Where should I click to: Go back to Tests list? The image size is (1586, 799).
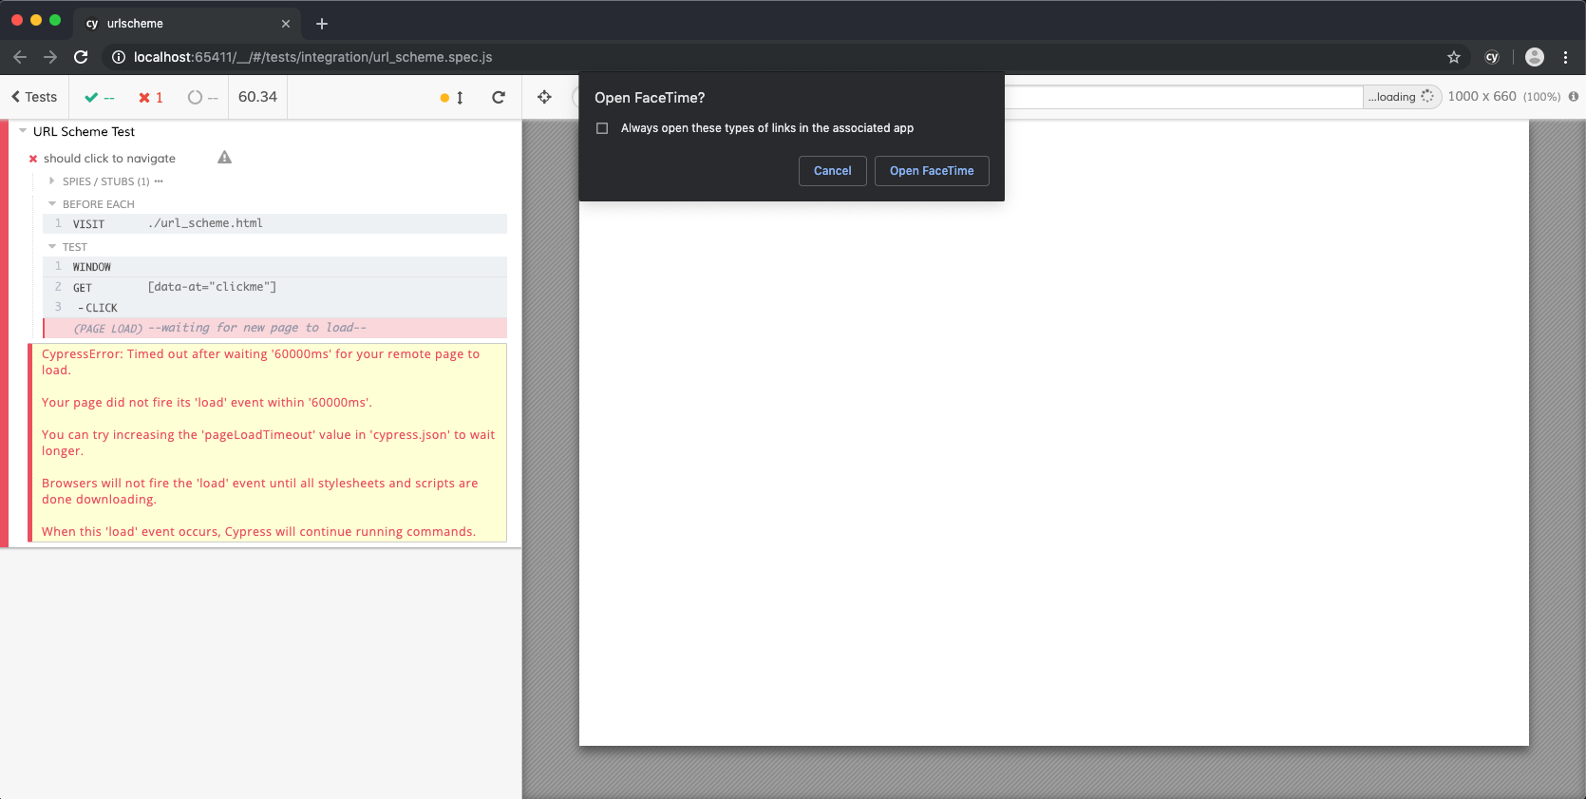[x=34, y=97]
